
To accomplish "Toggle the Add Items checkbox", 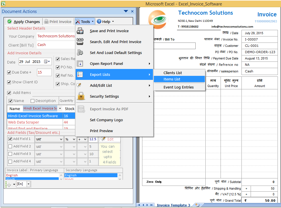I will pos(9,93).
